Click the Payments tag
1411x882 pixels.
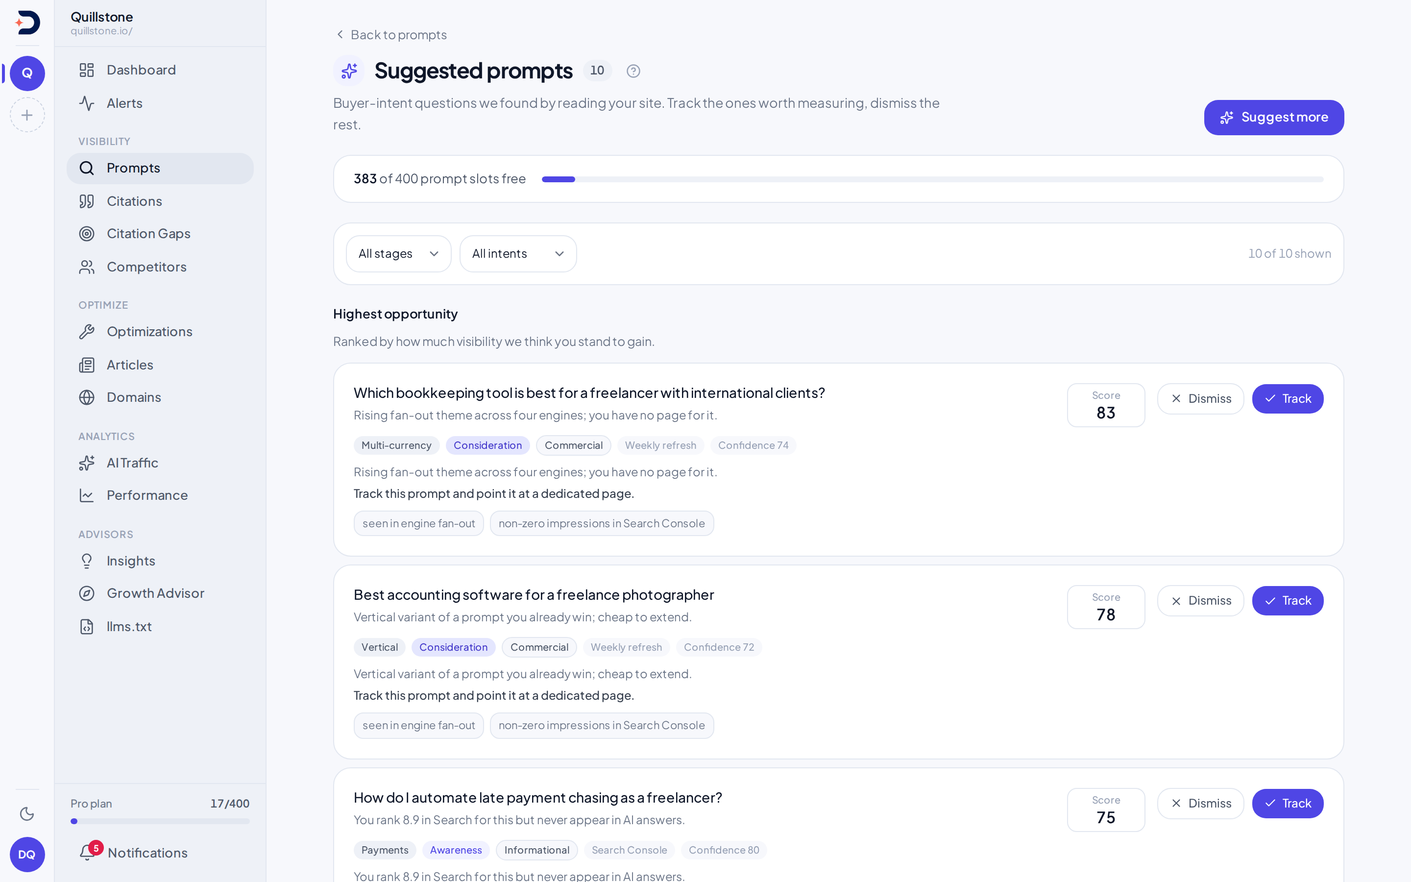pyautogui.click(x=385, y=851)
